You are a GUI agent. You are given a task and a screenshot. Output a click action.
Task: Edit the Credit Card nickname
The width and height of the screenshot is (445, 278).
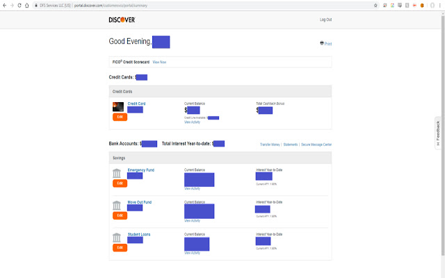120,117
